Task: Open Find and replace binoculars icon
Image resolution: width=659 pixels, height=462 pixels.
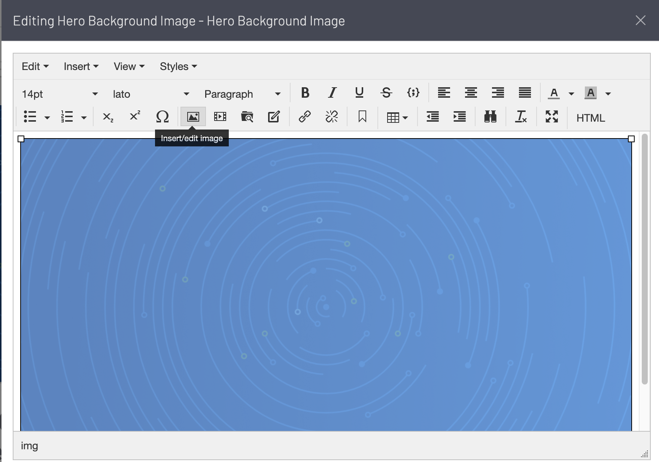Action: pyautogui.click(x=490, y=117)
